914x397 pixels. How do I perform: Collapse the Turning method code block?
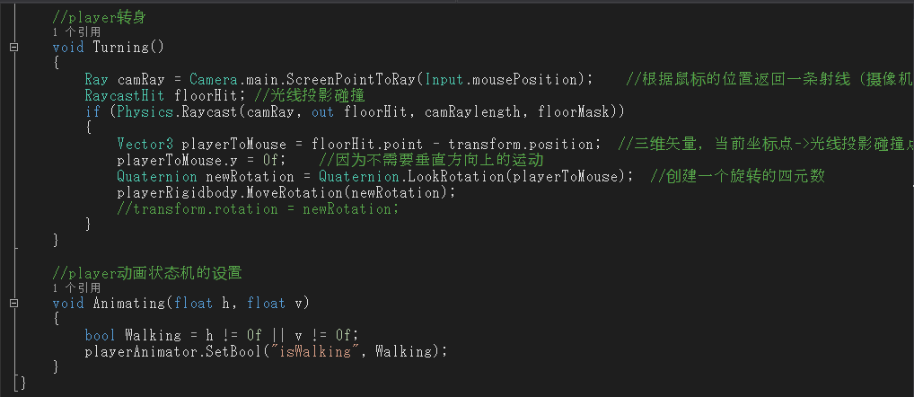13,48
